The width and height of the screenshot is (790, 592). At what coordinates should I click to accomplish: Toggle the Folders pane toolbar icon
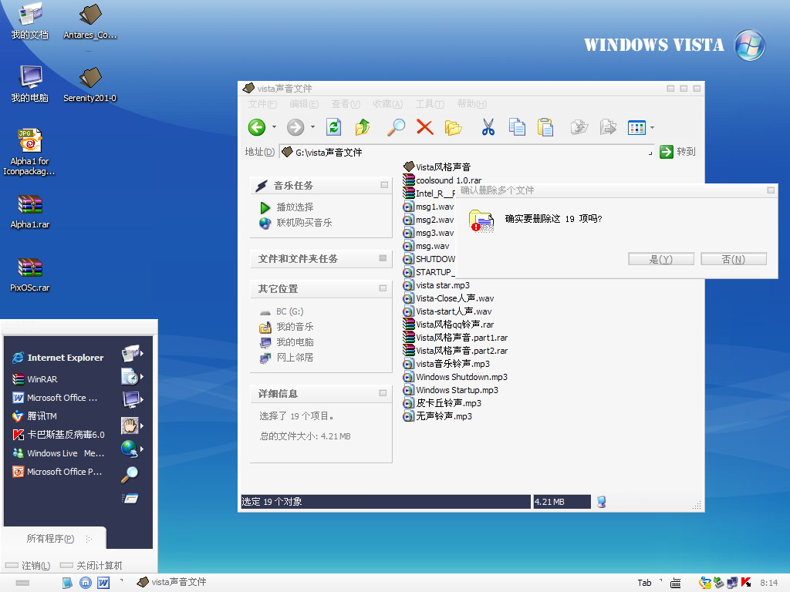[x=454, y=128]
